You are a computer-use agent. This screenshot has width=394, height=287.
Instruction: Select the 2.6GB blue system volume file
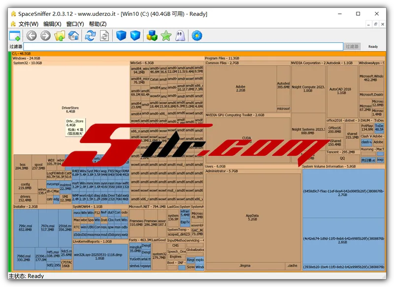pos(343,241)
